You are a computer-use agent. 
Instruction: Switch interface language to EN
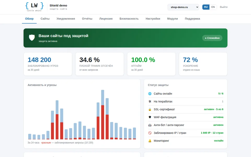[x=213, y=7]
